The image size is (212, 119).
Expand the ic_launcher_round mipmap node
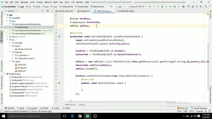(13, 58)
